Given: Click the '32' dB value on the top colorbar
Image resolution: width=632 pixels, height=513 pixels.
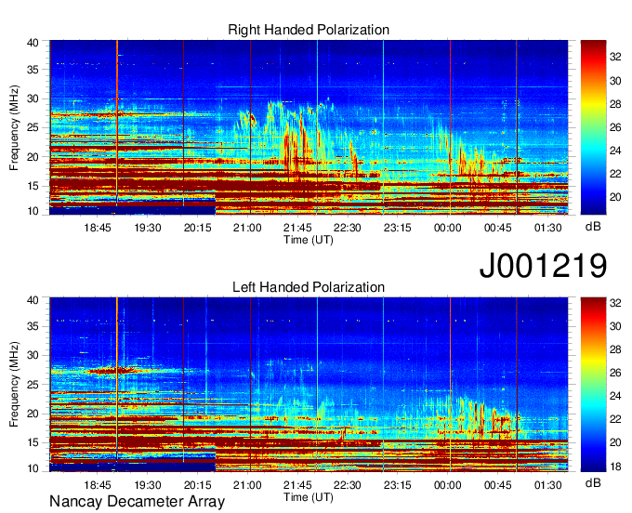Looking at the screenshot, I should [615, 58].
